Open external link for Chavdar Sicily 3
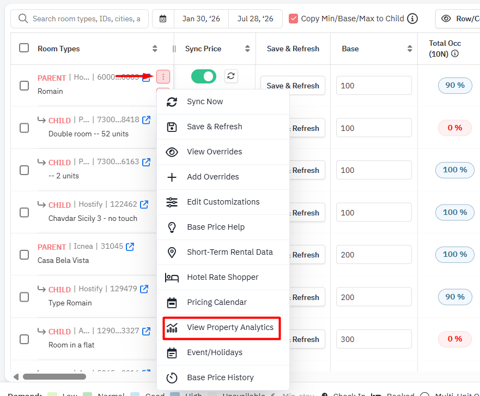This screenshot has width=480, height=396. pos(144,205)
